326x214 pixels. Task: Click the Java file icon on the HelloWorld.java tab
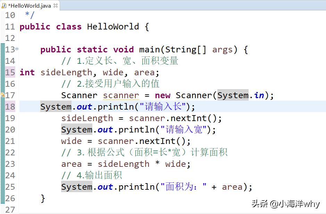[5, 5]
